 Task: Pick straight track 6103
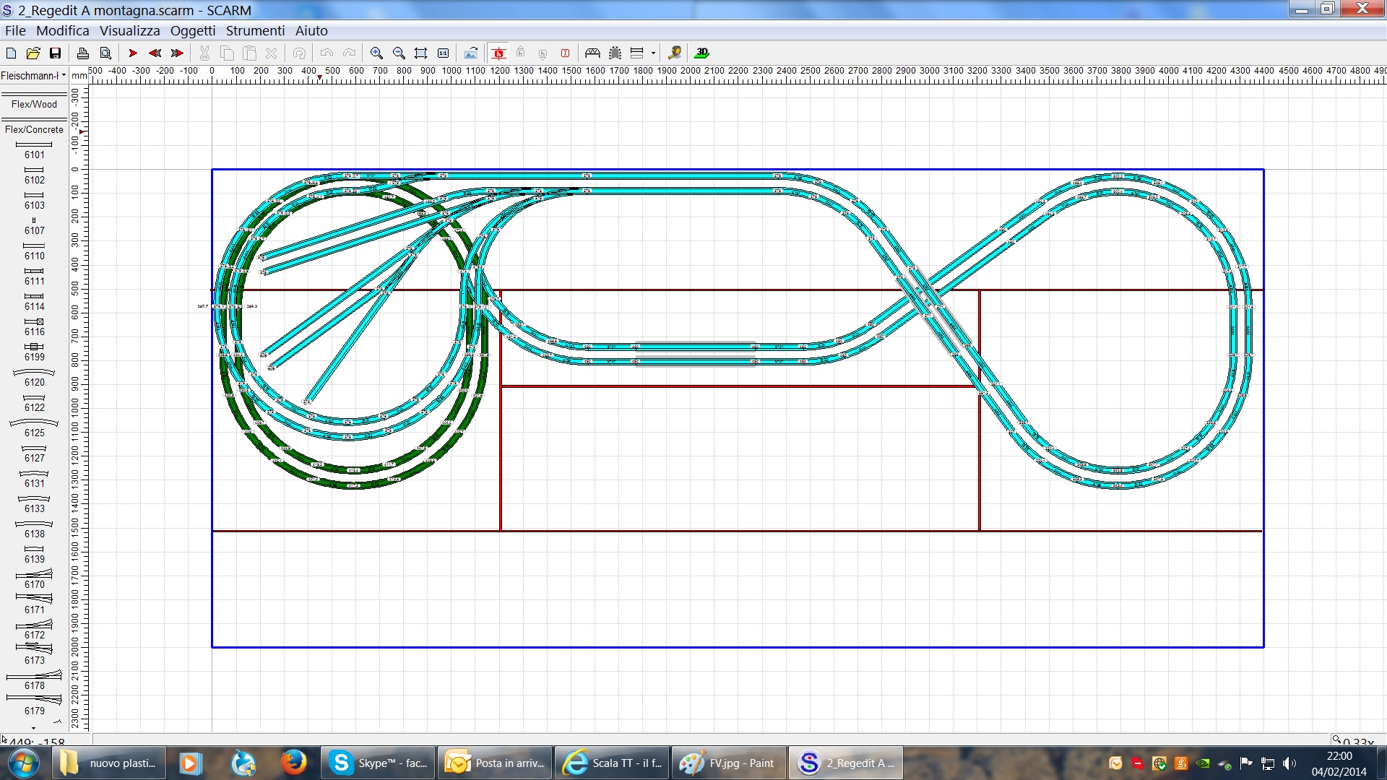[x=34, y=201]
